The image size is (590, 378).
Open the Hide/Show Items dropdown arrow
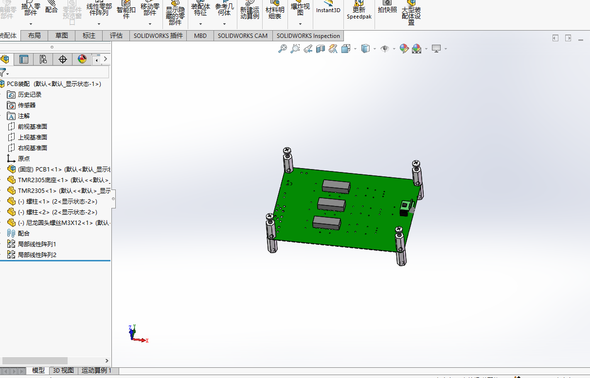393,49
